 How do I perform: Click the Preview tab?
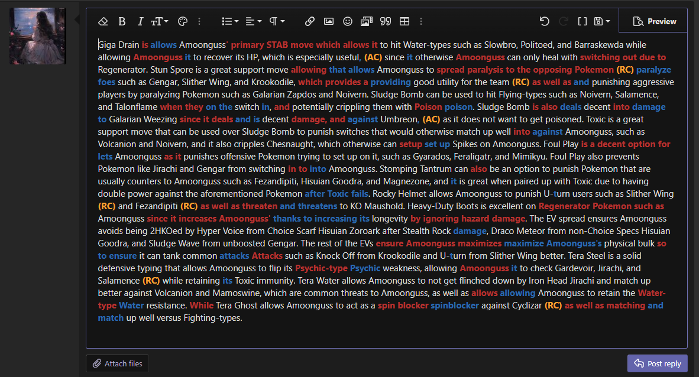[x=653, y=21]
